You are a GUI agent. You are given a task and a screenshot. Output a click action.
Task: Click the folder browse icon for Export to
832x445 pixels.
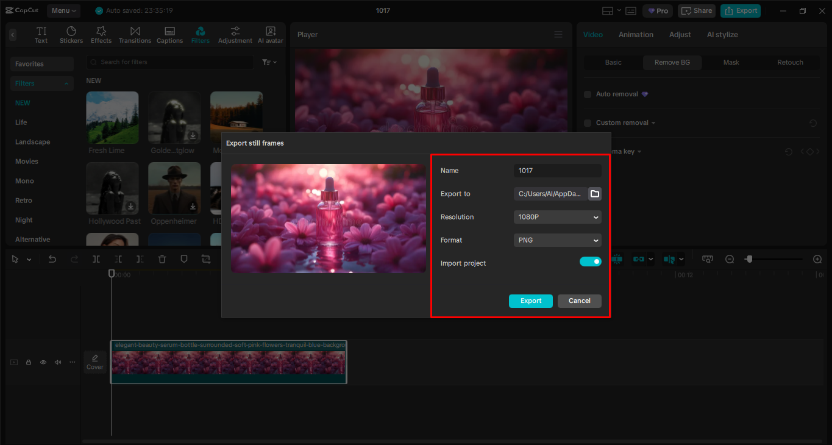[x=595, y=194]
